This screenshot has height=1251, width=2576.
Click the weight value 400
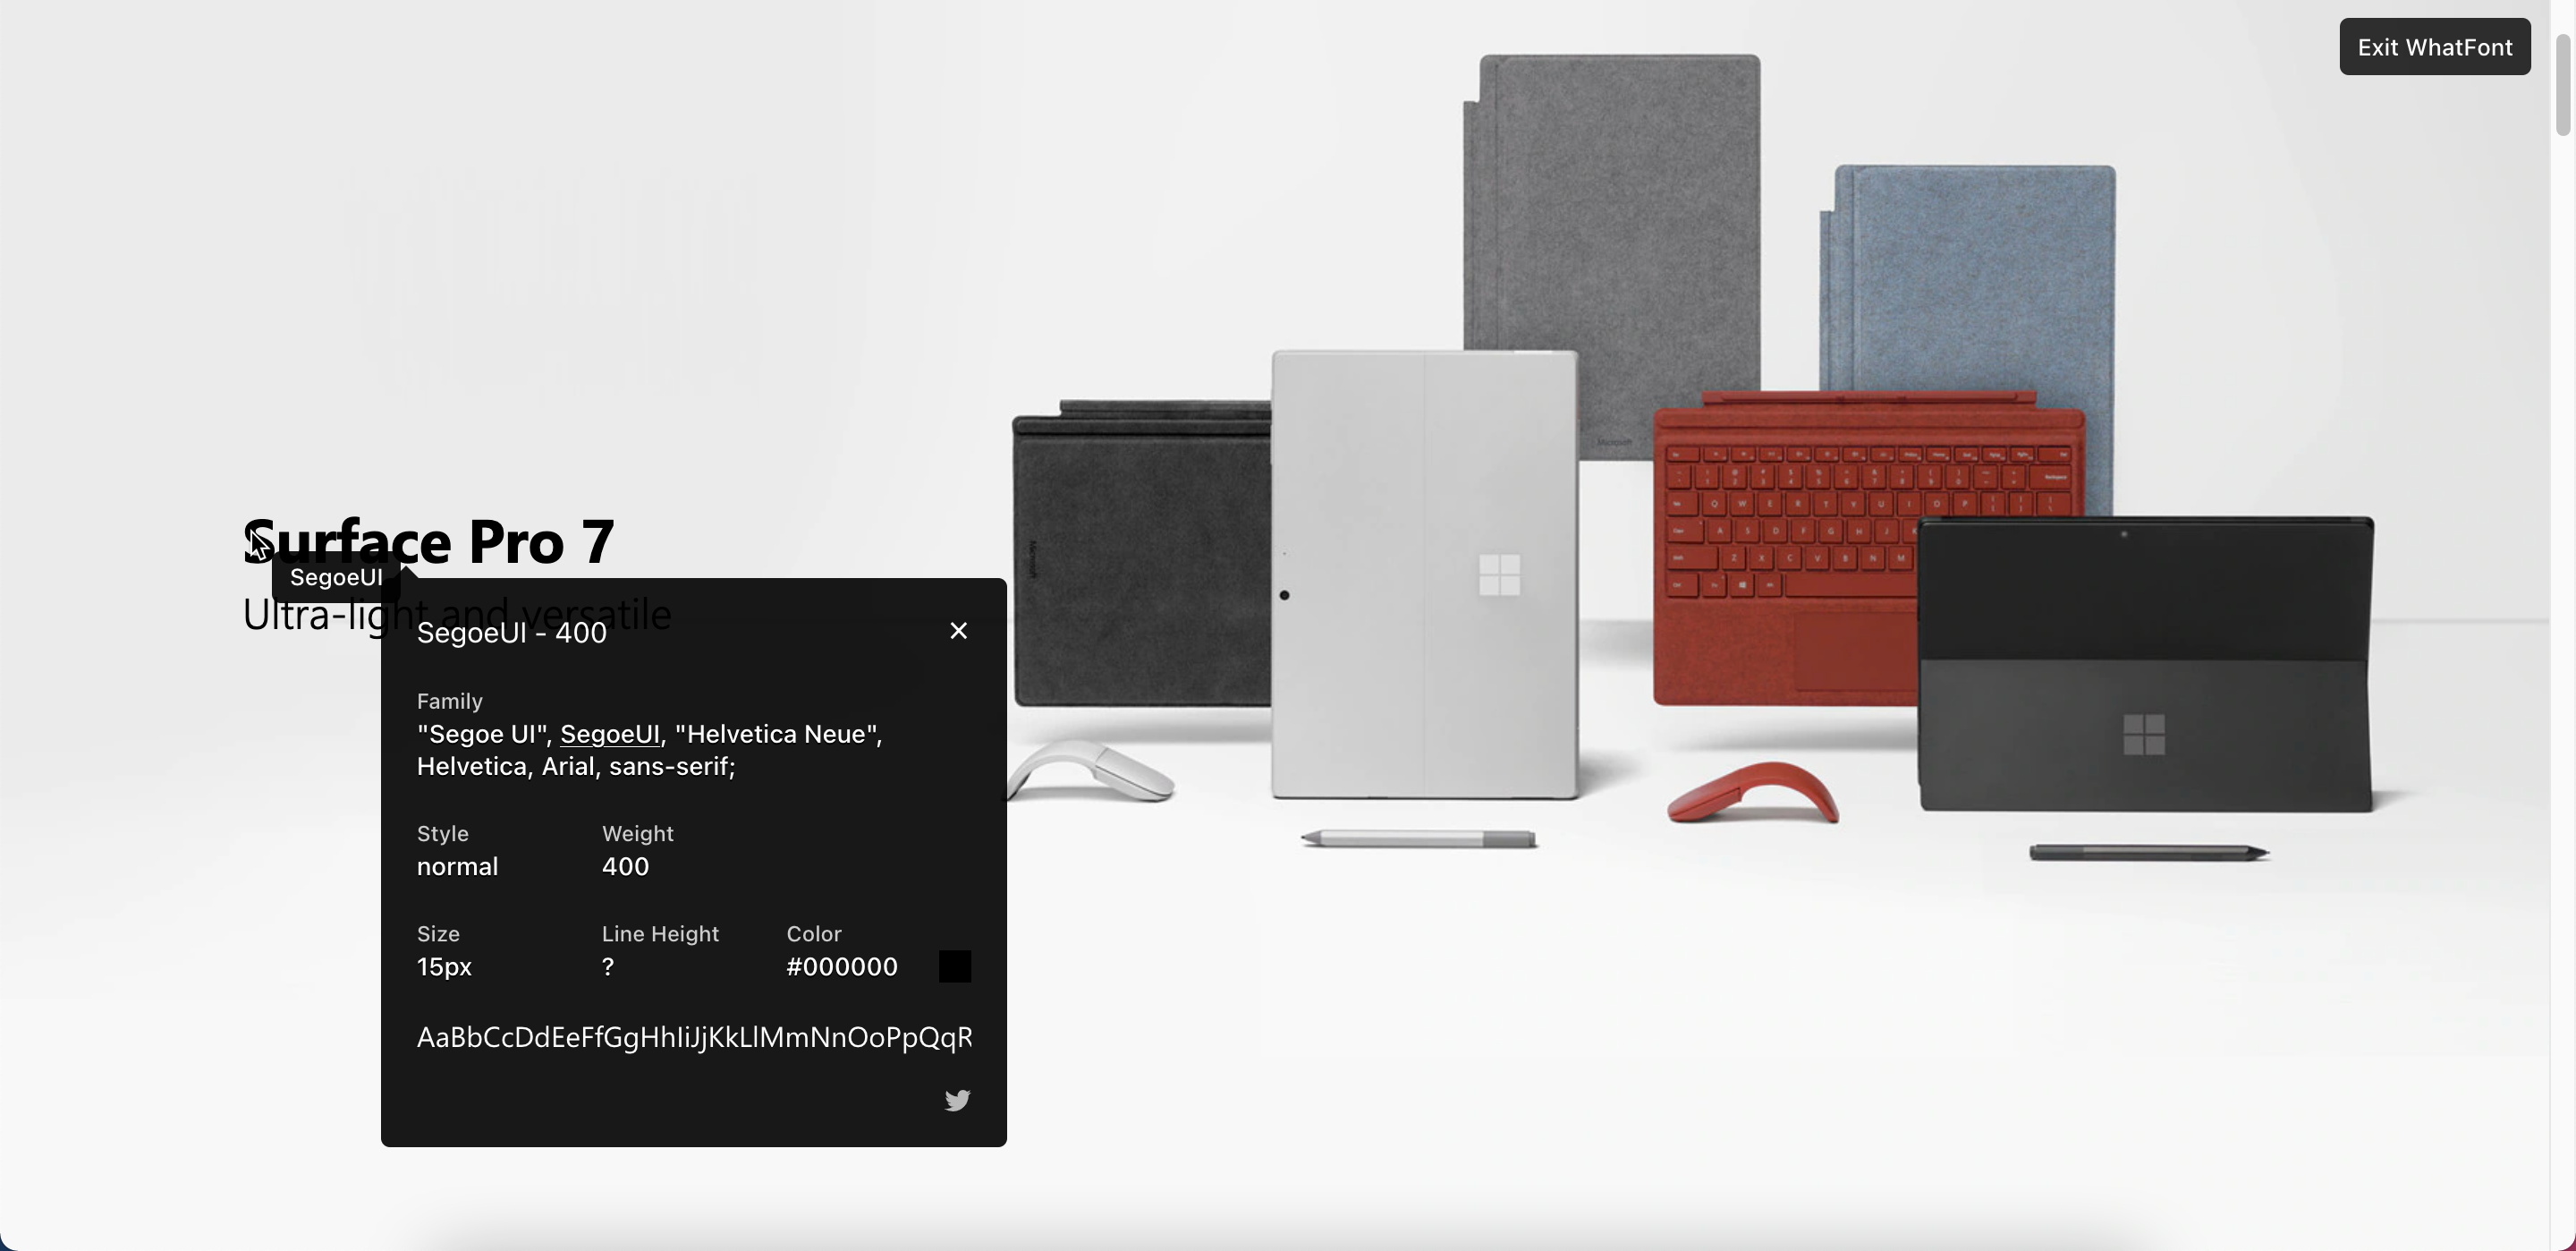tap(625, 867)
